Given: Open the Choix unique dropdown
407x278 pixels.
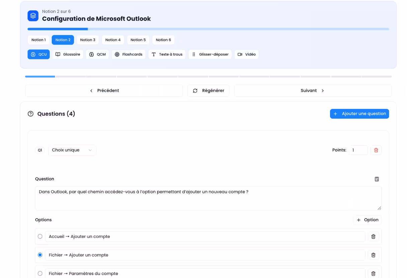Looking at the screenshot, I should [72, 150].
